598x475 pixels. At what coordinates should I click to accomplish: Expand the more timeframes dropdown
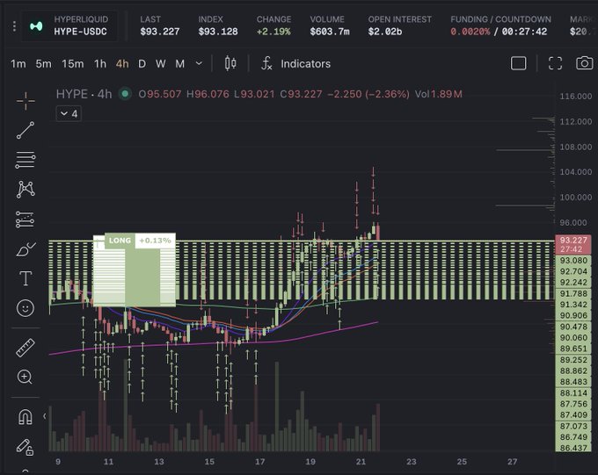point(199,63)
